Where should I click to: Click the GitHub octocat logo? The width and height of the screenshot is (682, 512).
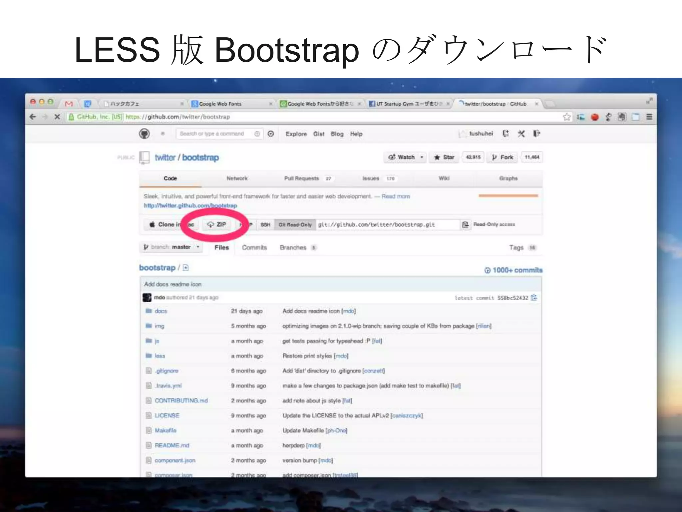pos(144,134)
